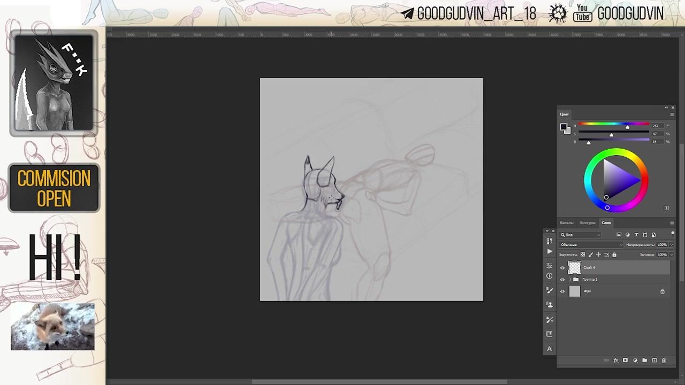This screenshot has width=685, height=385.
Task: Click the COMMISION OPEN banner
Action: point(54,188)
